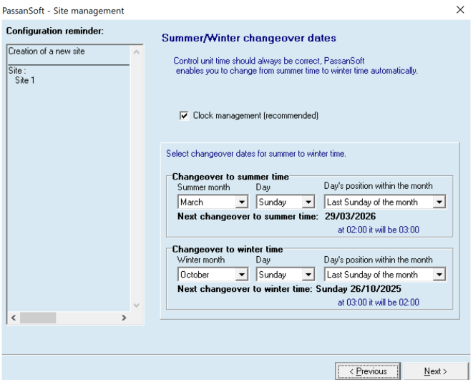This screenshot has width=473, height=382.
Task: Click the date 29/03/2026
Action: 350,216
